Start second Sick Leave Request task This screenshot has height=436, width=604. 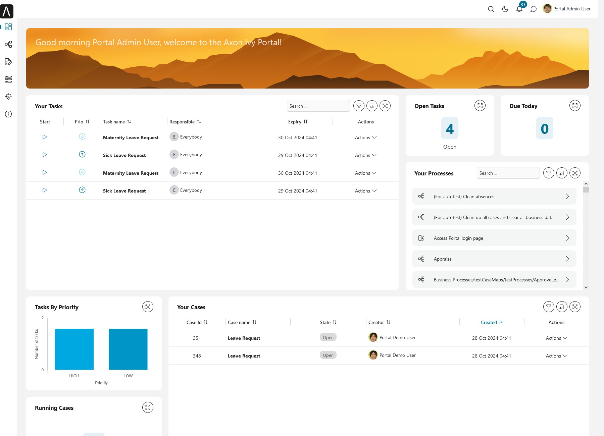[x=45, y=190]
